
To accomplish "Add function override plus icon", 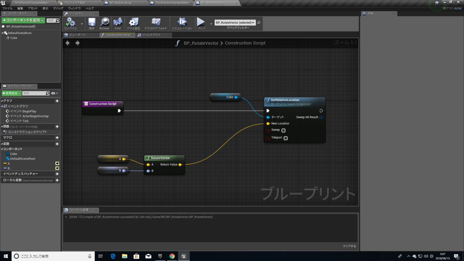I will click(57, 127).
